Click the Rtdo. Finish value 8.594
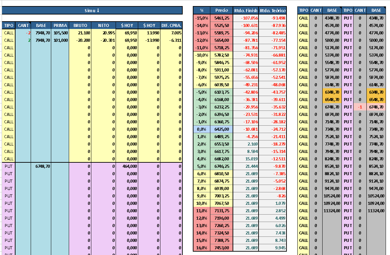The height and width of the screenshot is (255, 390). 246,152
